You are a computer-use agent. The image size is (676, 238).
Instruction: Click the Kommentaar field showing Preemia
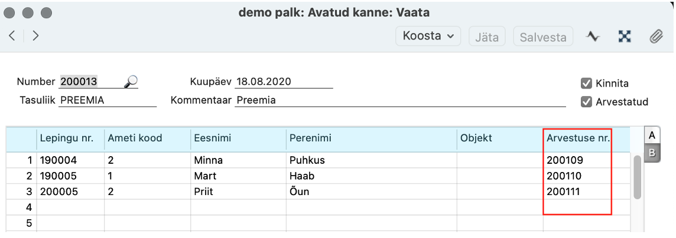[x=400, y=101]
